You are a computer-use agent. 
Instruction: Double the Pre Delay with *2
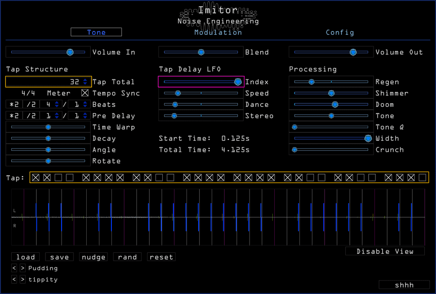(x=14, y=116)
